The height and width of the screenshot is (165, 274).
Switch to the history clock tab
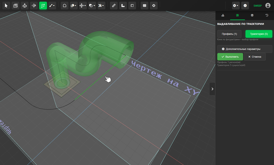[267, 15]
